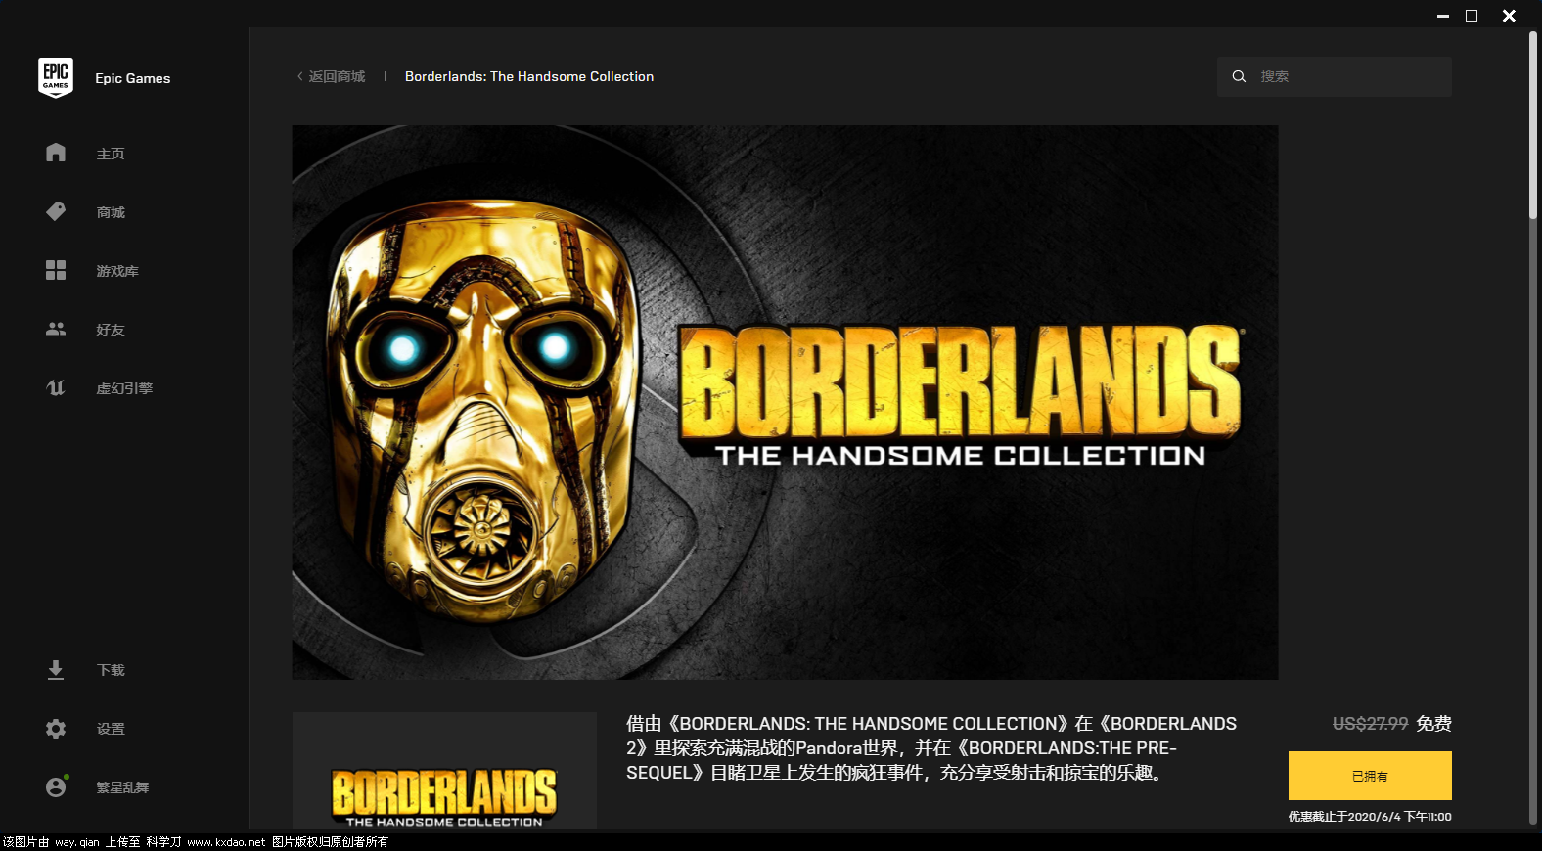Focus the 搜索 search input field

(1335, 76)
